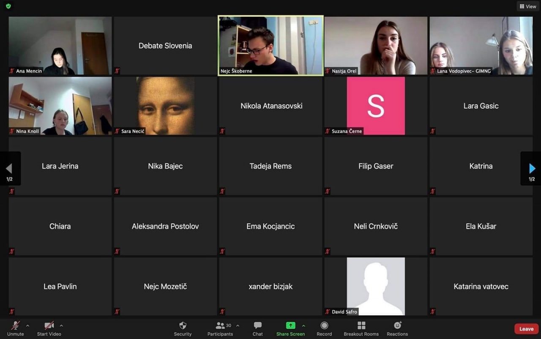This screenshot has width=541, height=339.
Task: Click muted mic icon on Nejc Mozetič tile
Action: coord(117,312)
